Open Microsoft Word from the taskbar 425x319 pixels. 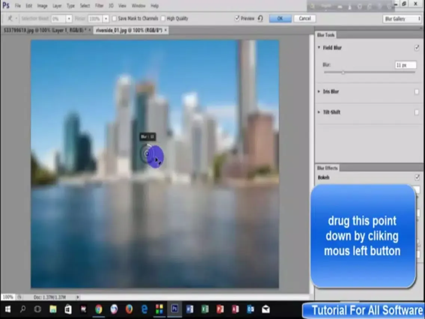pos(190,309)
